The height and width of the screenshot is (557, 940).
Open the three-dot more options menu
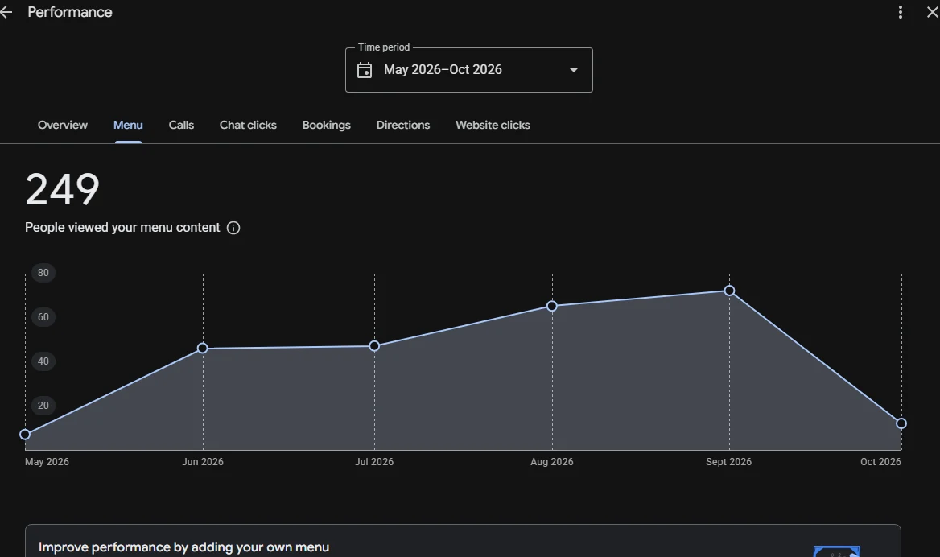pos(900,12)
